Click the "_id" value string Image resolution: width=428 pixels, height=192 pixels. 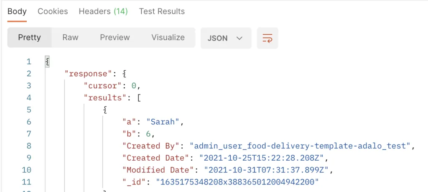coord(237,182)
